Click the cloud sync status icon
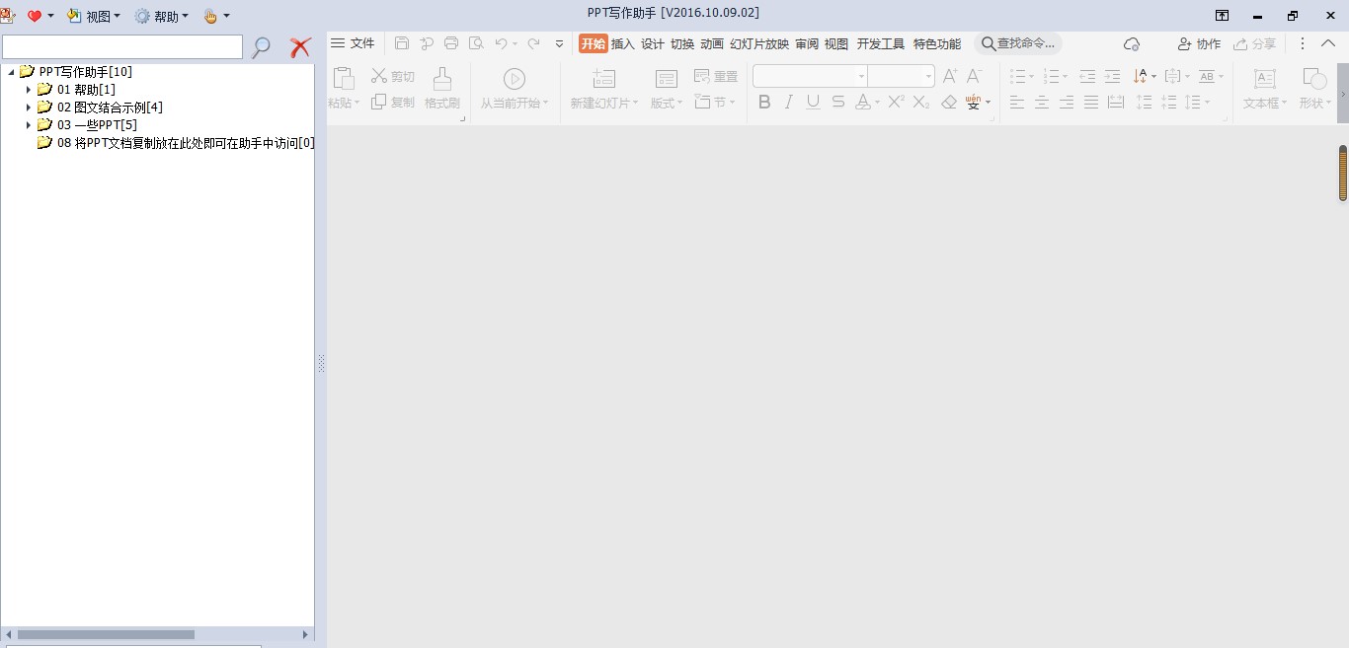The height and width of the screenshot is (648, 1349). click(x=1132, y=43)
